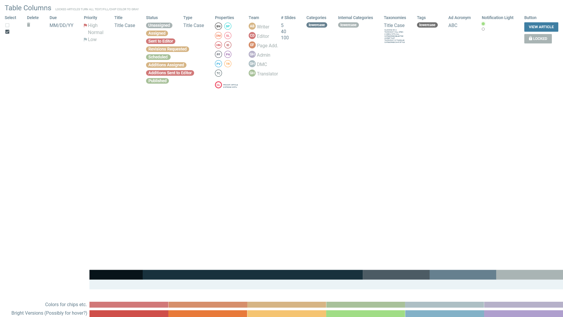Image resolution: width=563 pixels, height=317 pixels.
Task: Click the Priority column header
Action: [x=90, y=18]
